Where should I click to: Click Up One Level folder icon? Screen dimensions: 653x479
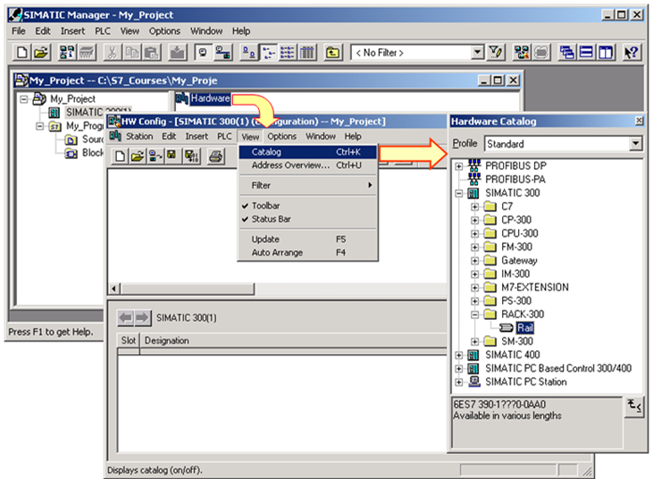click(x=332, y=53)
